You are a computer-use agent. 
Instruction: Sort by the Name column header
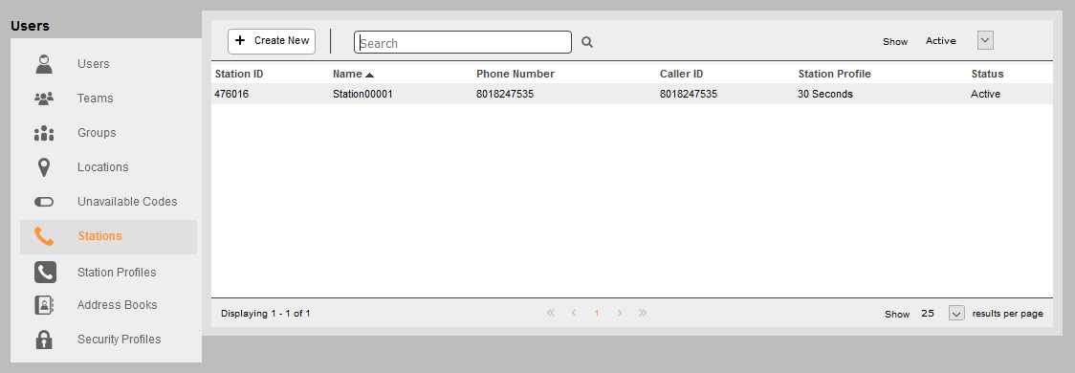pos(347,74)
